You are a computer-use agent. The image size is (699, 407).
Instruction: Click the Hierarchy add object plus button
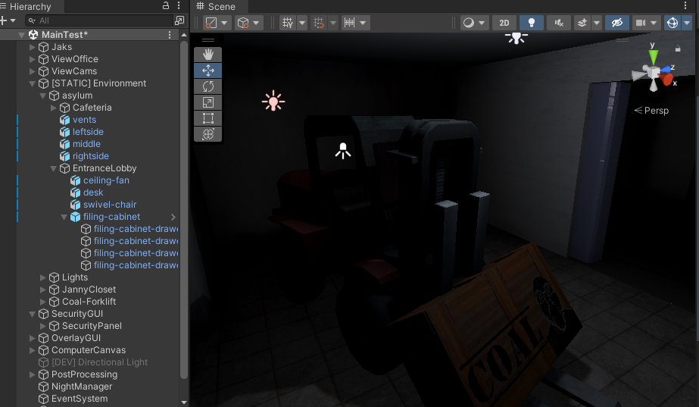(4, 20)
